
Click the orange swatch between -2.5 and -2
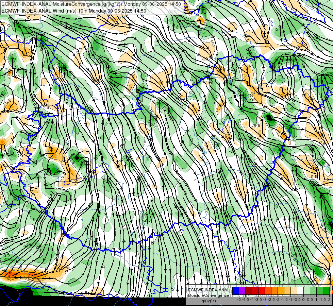point(274,291)
